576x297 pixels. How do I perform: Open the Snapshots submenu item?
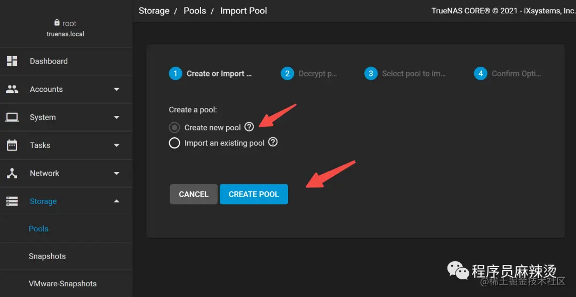[66, 256]
